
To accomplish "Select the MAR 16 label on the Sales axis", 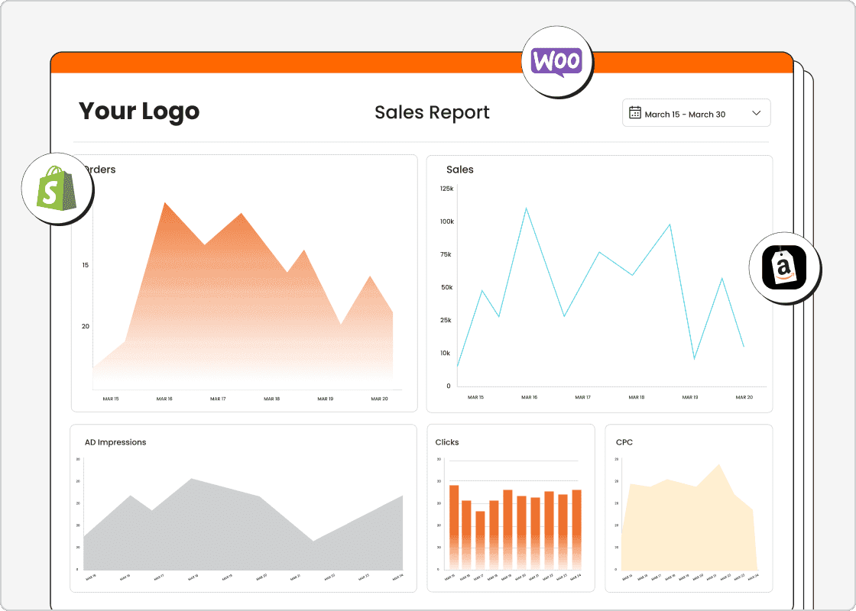I will (531, 398).
